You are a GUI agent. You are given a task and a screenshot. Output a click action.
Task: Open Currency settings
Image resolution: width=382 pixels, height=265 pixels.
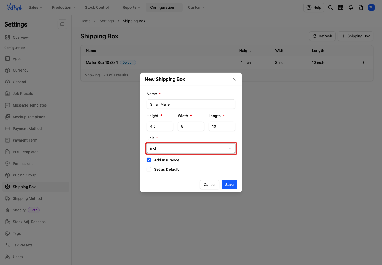click(x=36, y=70)
